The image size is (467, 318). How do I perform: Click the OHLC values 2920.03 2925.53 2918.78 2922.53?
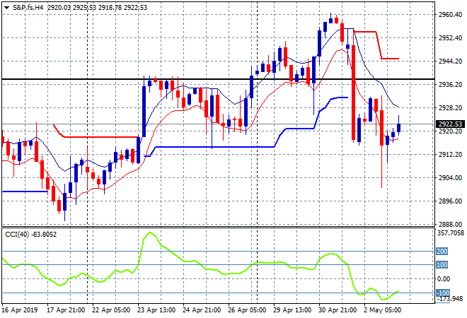pyautogui.click(x=98, y=8)
